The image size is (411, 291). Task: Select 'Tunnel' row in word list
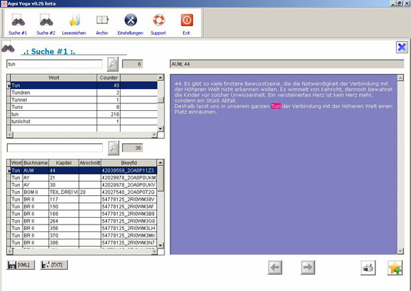coord(84,100)
